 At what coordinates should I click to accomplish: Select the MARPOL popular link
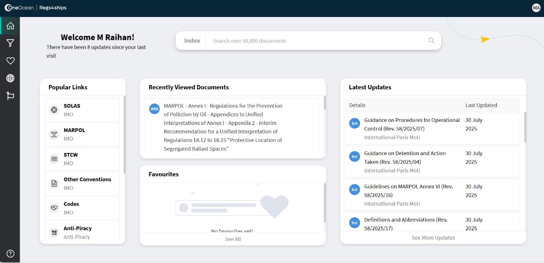coord(82,134)
